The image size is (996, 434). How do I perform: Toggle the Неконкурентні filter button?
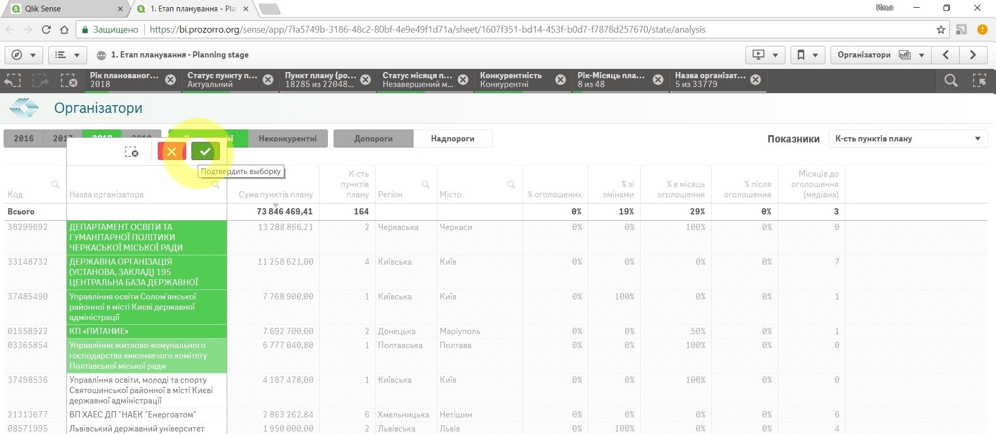point(287,138)
